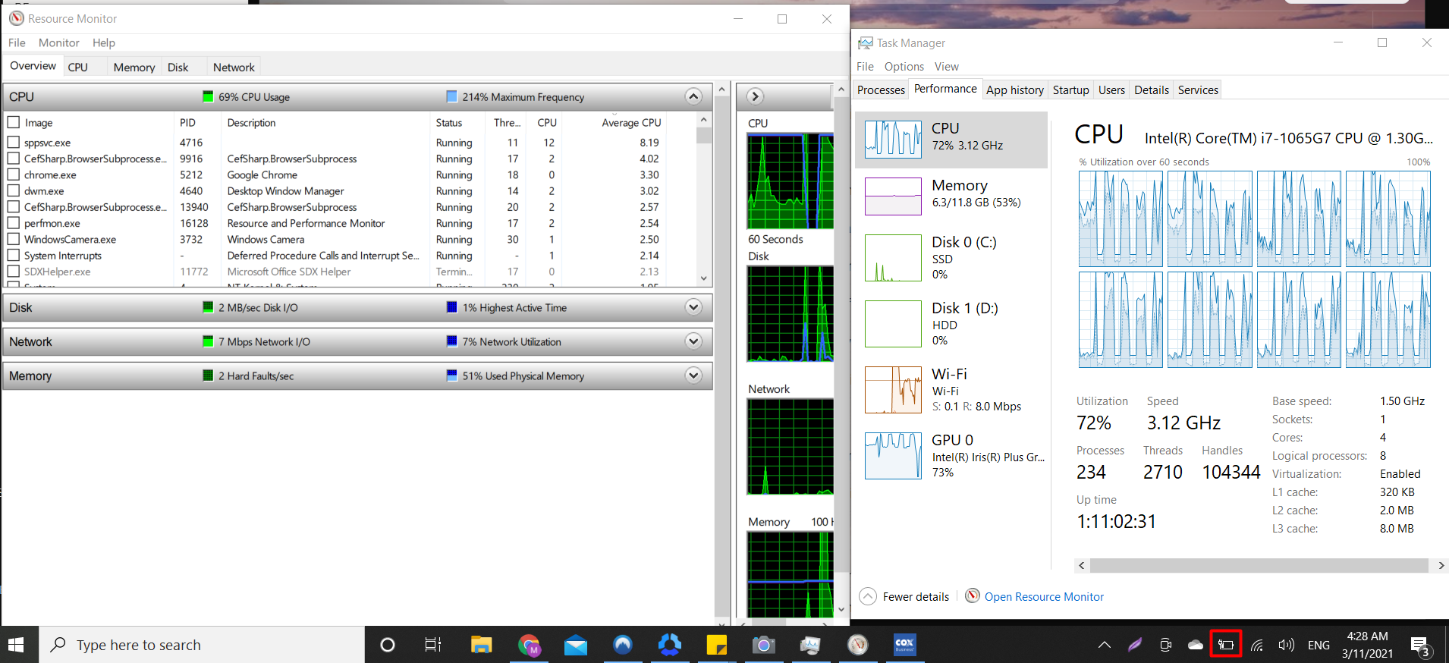Check the perfmon.exe process checkbox
Image resolution: width=1449 pixels, height=663 pixels.
[13, 223]
